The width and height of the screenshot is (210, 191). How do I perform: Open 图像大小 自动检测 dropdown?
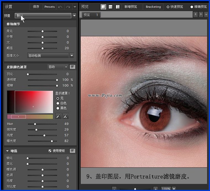(x=72, y=56)
